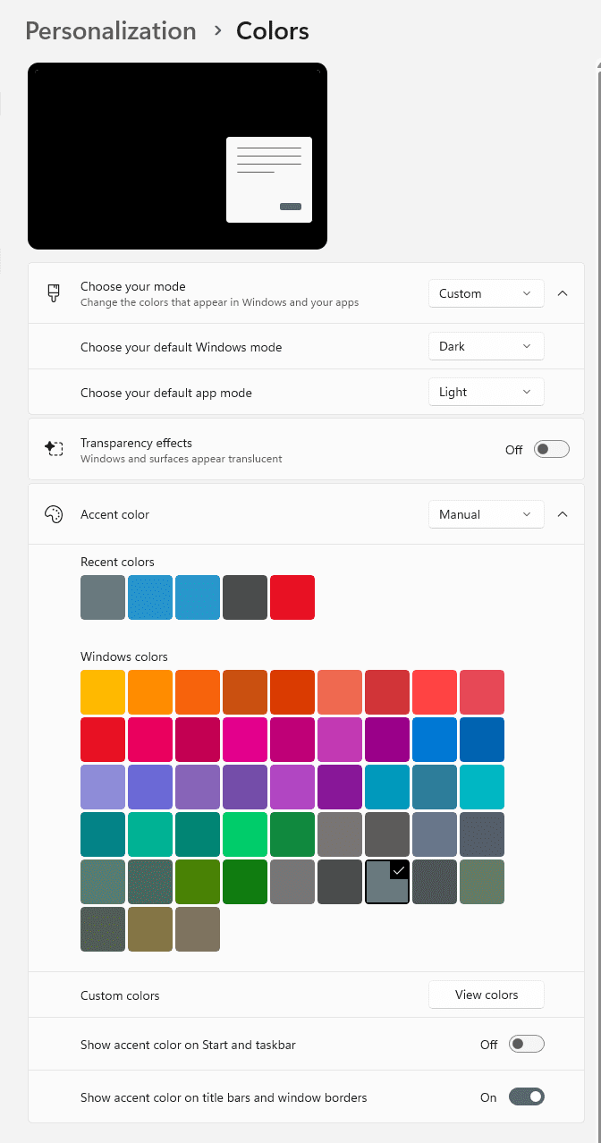The image size is (601, 1143).
Task: Pick the khaki swatch in the last row
Action: pyautogui.click(x=150, y=929)
